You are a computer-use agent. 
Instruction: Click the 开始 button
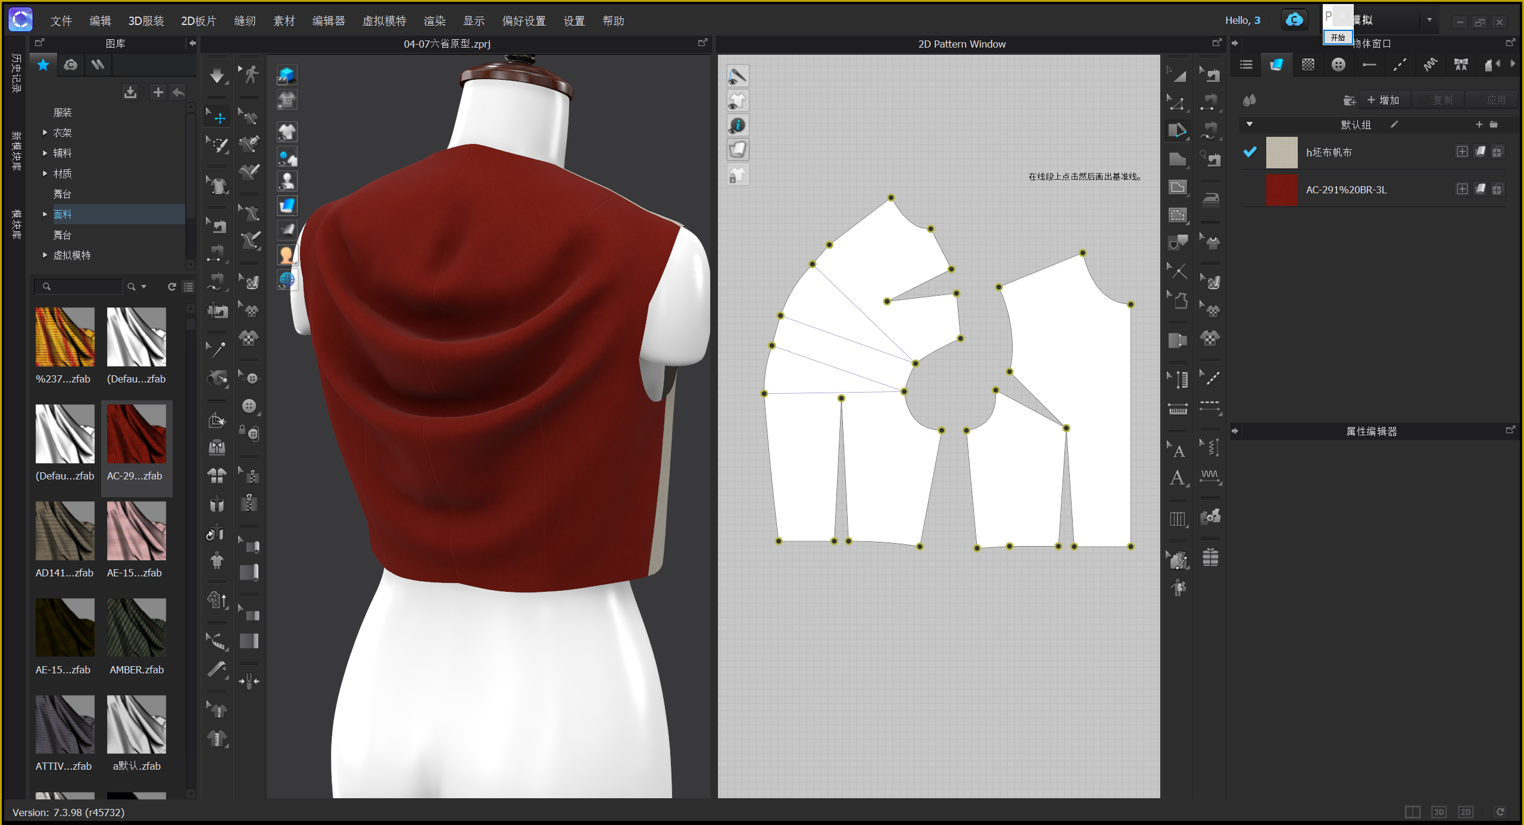(1338, 37)
